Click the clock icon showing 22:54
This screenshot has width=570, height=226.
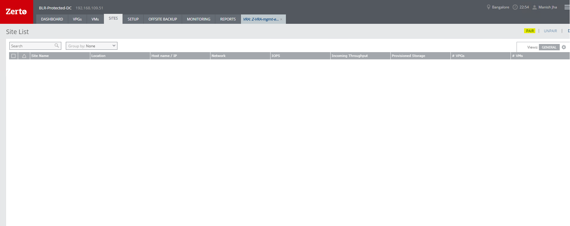coord(515,7)
